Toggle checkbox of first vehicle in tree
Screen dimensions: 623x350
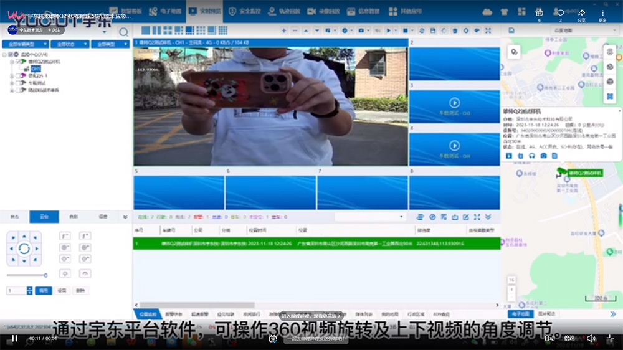pos(17,62)
